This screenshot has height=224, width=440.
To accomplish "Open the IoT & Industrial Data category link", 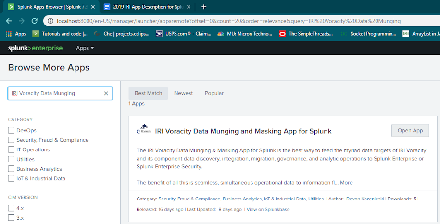I will coord(285,199).
